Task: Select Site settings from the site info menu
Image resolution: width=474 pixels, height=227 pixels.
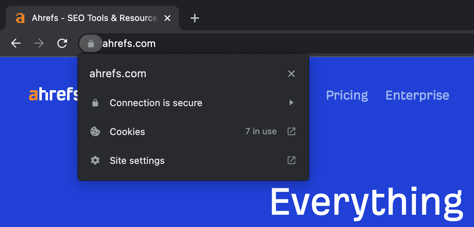Action: pos(137,160)
